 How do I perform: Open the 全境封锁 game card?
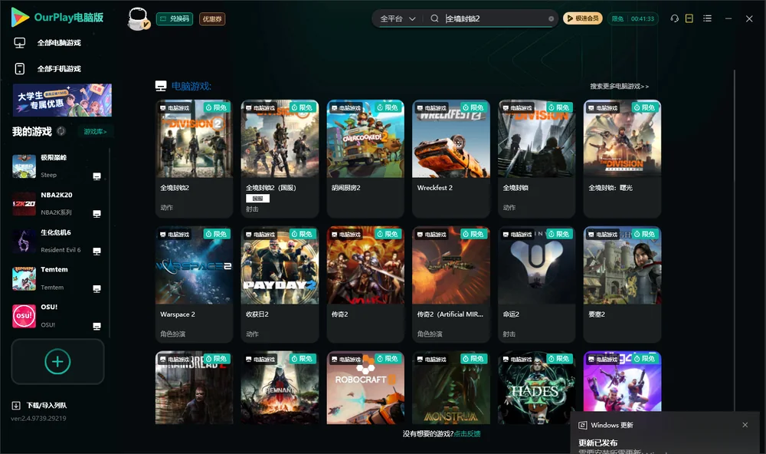click(537, 159)
